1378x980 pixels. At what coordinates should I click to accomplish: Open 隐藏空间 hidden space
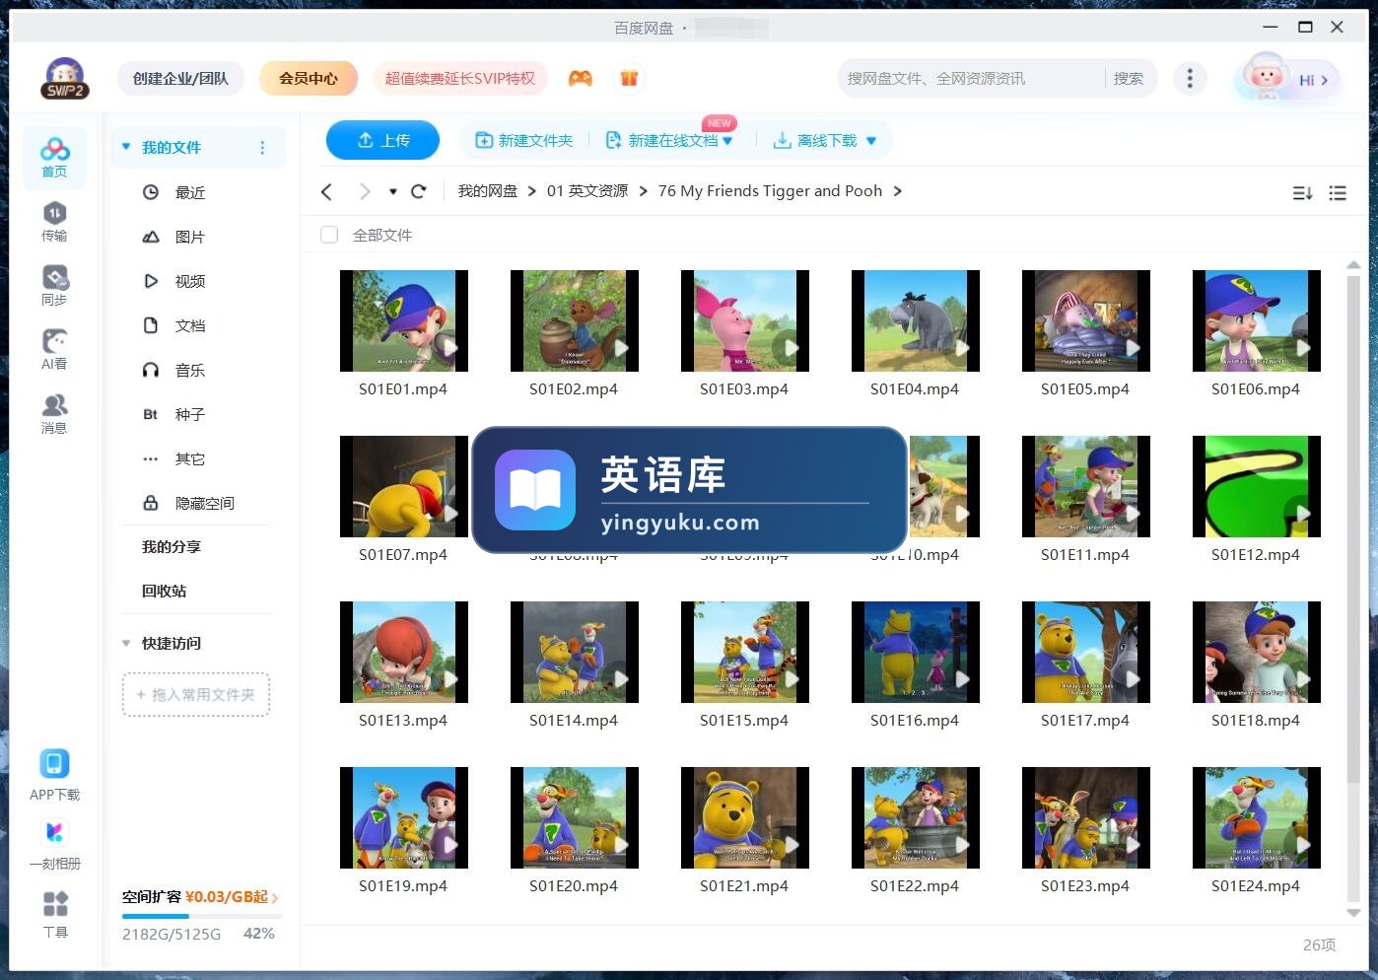click(x=204, y=503)
